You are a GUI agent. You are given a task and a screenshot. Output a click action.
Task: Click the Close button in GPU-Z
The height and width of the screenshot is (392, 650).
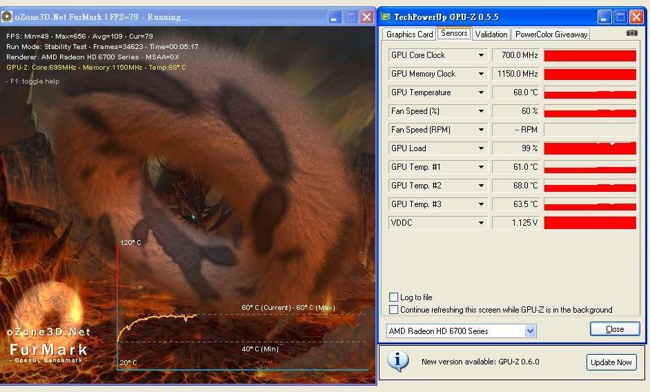615,329
